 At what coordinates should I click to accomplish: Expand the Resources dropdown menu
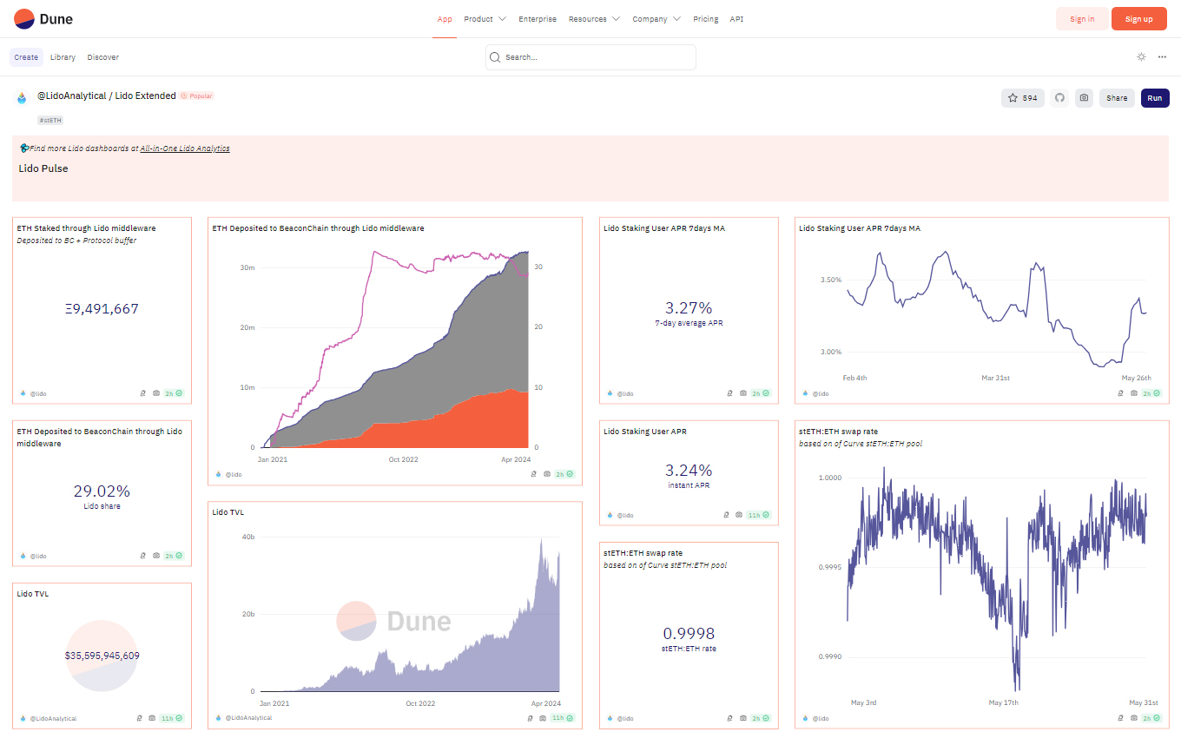tap(594, 19)
